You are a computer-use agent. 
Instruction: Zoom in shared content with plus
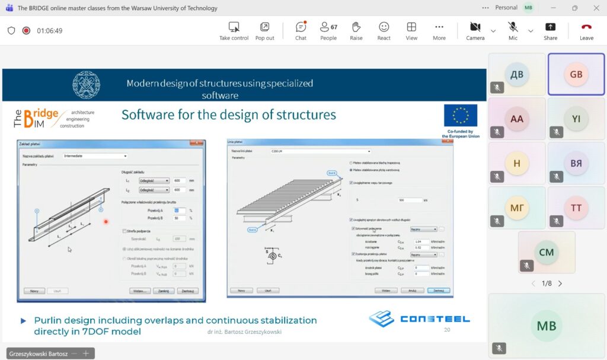(x=86, y=353)
